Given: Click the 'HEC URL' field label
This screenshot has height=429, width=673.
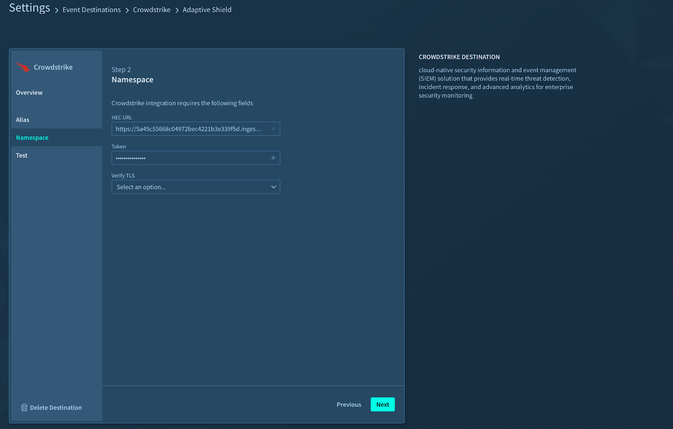Looking at the screenshot, I should tap(122, 117).
